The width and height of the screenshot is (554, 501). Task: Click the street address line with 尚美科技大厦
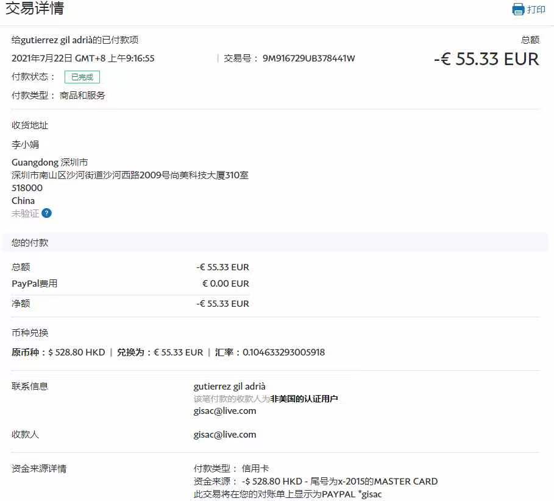130,175
